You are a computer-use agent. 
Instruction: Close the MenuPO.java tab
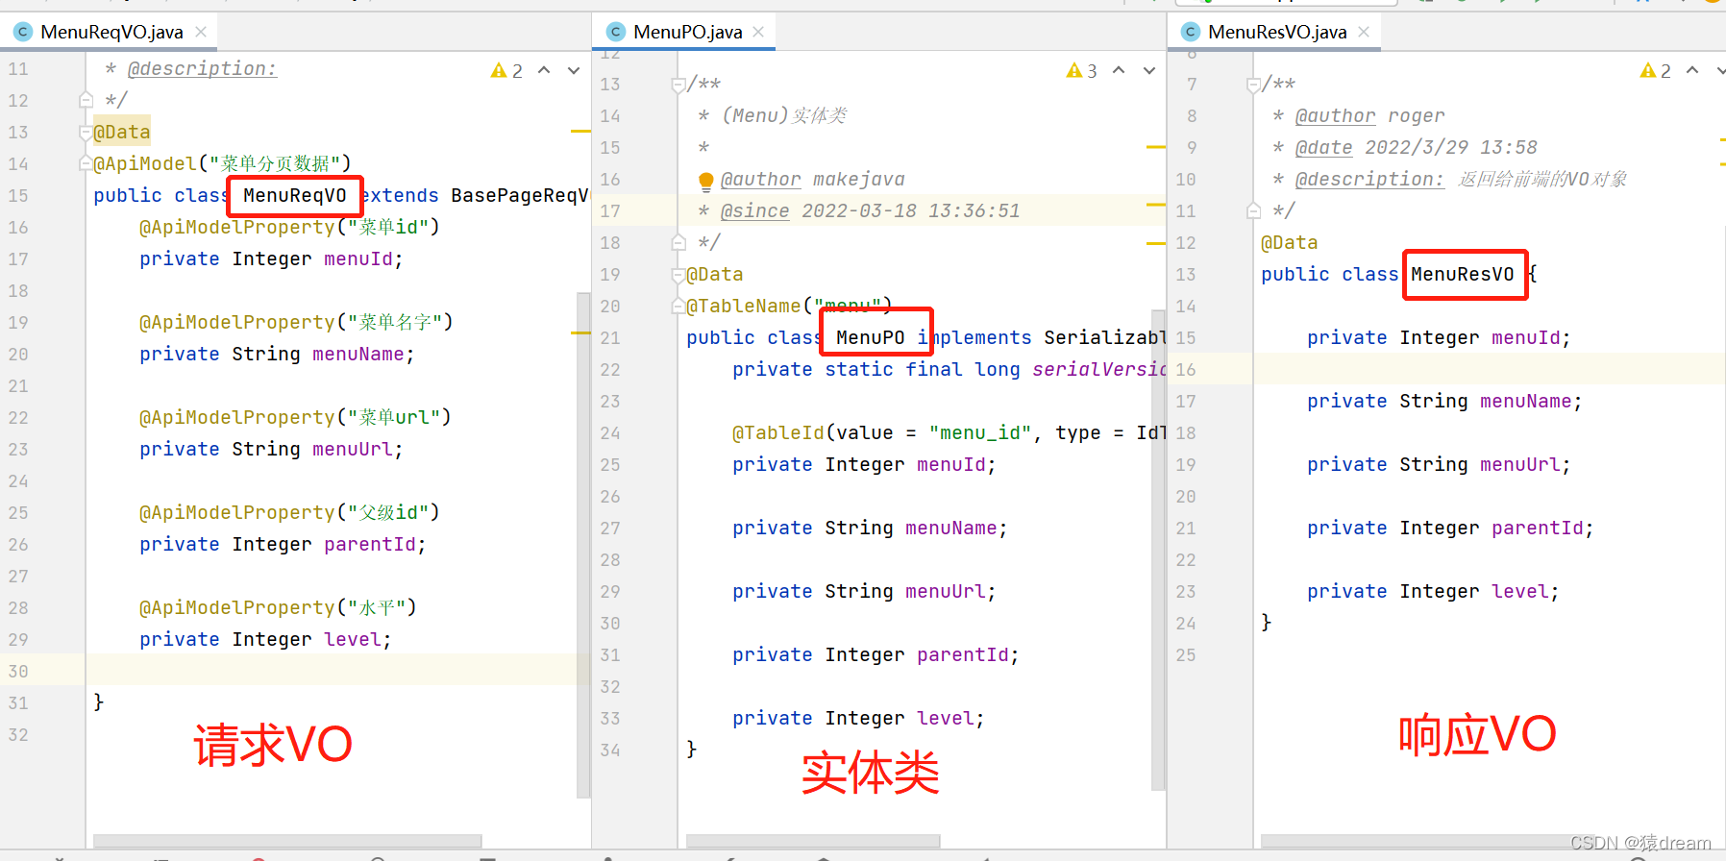click(759, 32)
